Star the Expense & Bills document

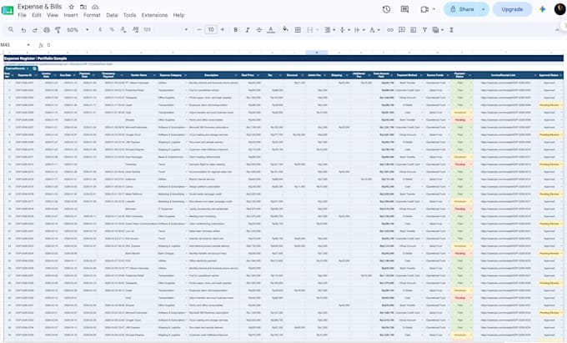[x=71, y=7]
